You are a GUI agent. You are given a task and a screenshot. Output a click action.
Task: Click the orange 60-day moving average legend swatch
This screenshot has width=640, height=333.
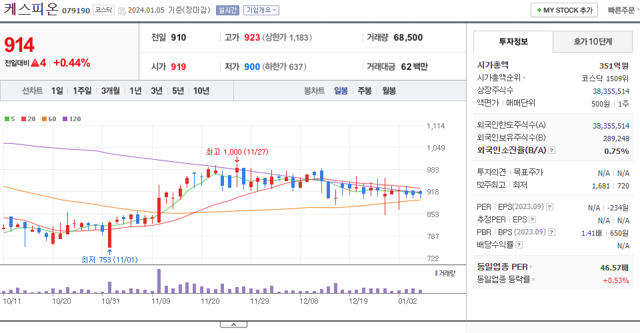44,119
